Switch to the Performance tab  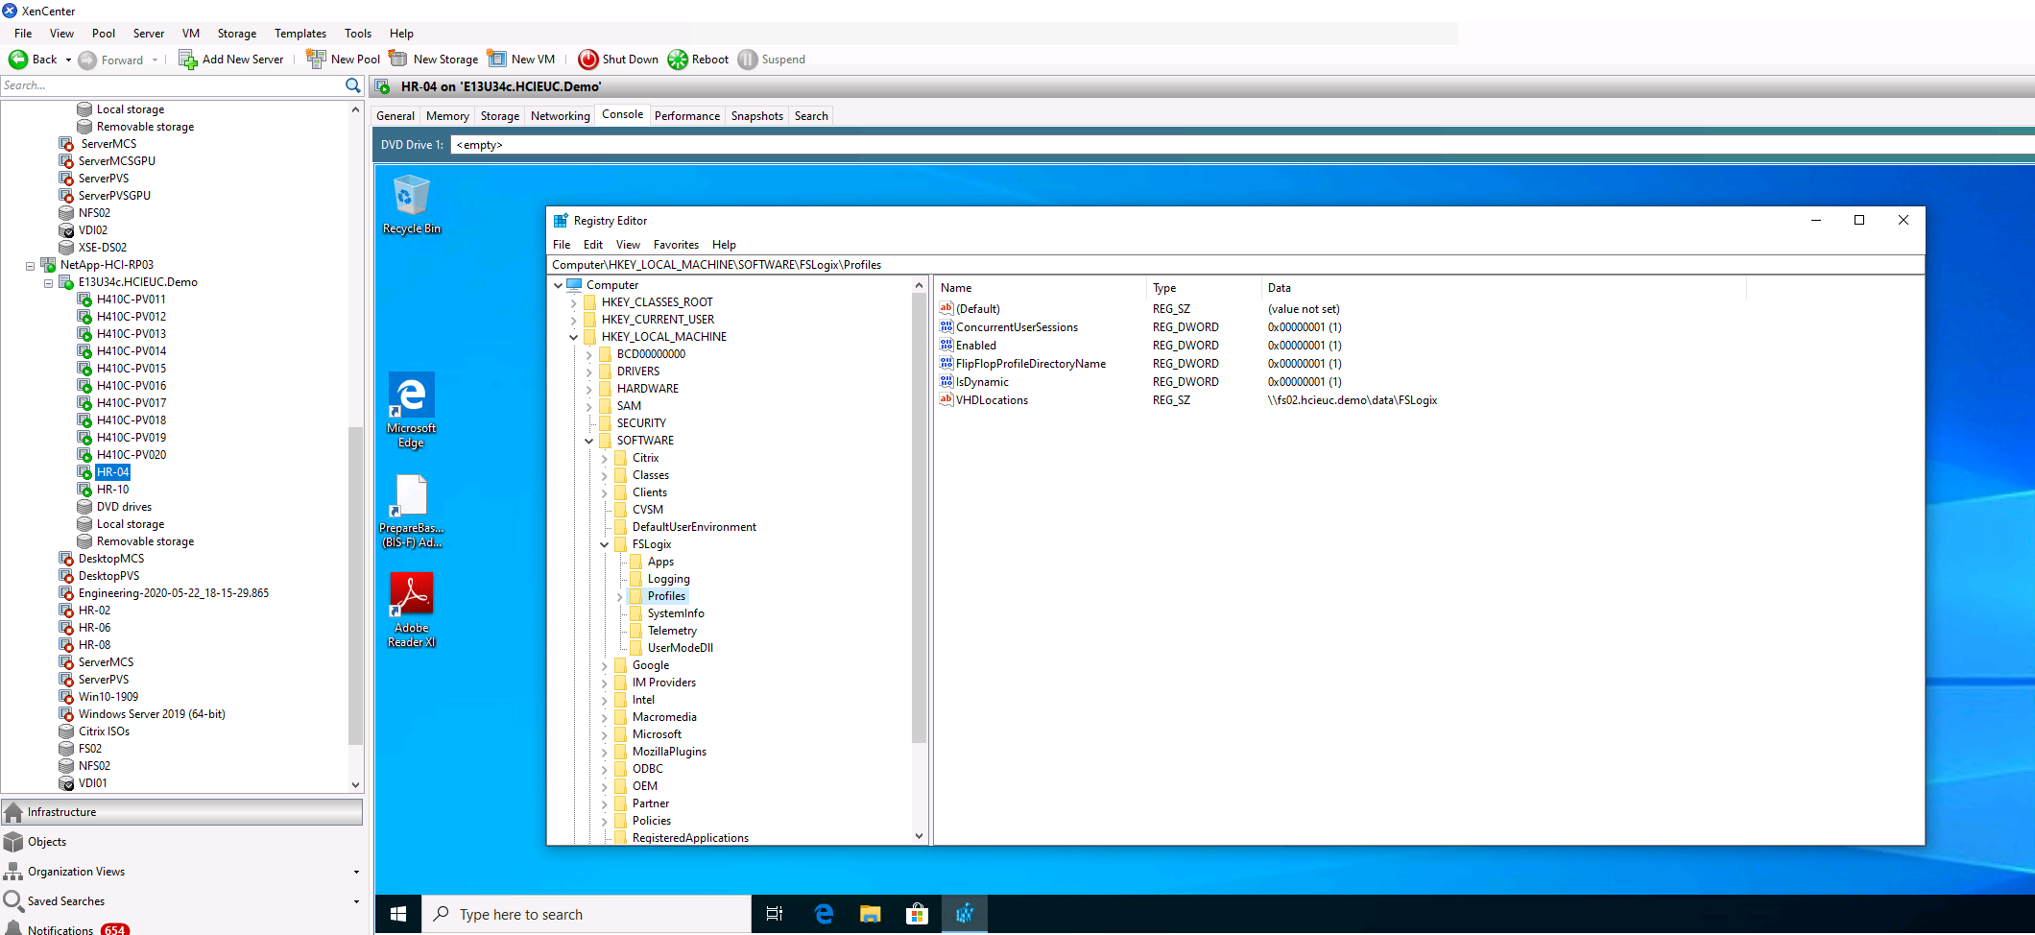(x=686, y=116)
